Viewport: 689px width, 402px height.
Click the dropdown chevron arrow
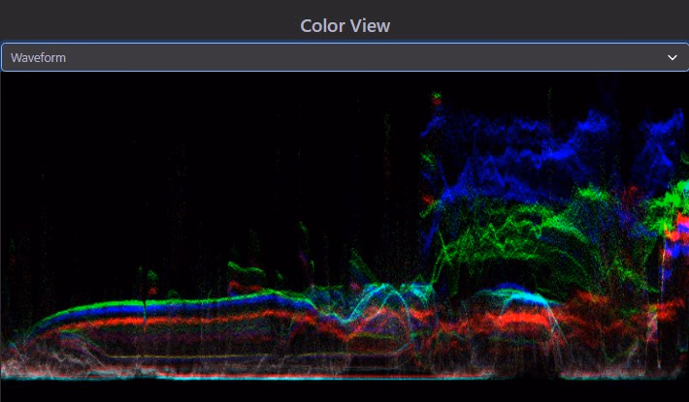(x=672, y=57)
